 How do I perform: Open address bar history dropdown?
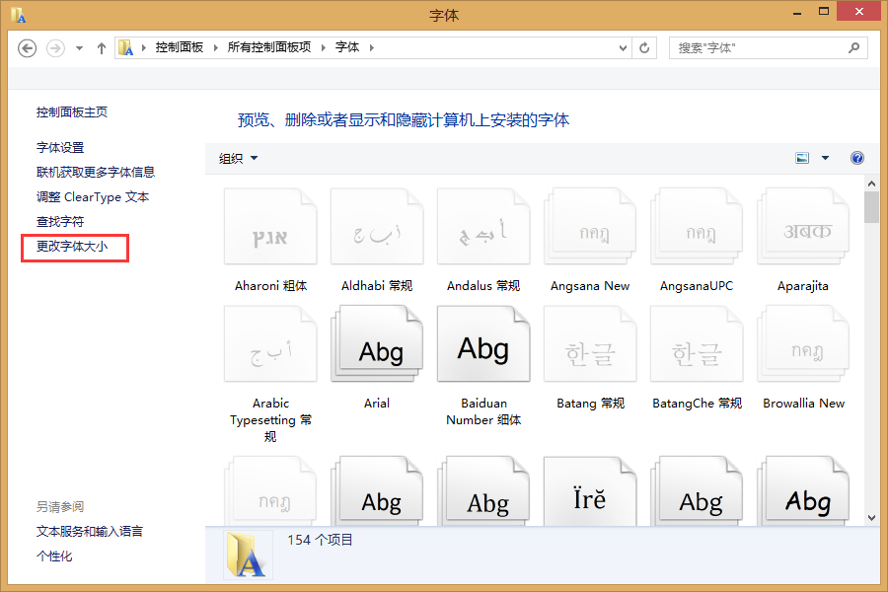623,48
